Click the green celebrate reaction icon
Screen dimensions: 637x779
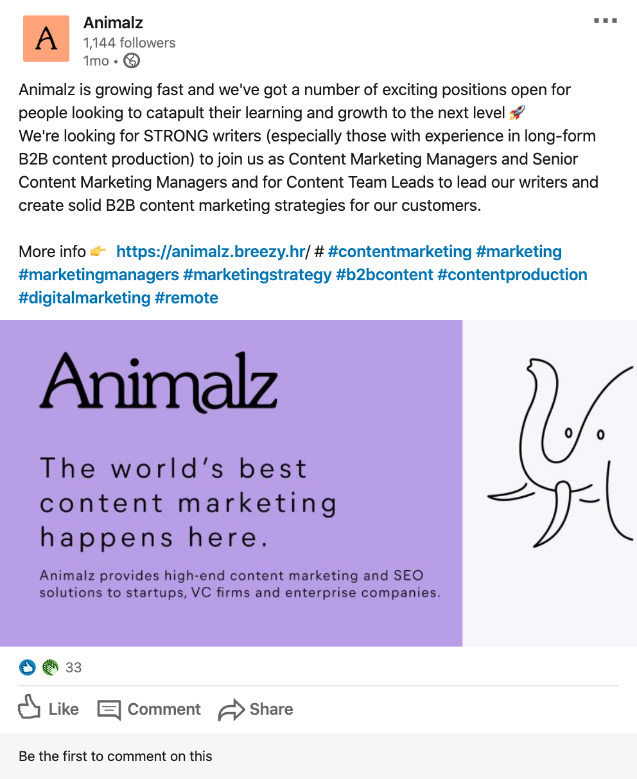click(50, 667)
